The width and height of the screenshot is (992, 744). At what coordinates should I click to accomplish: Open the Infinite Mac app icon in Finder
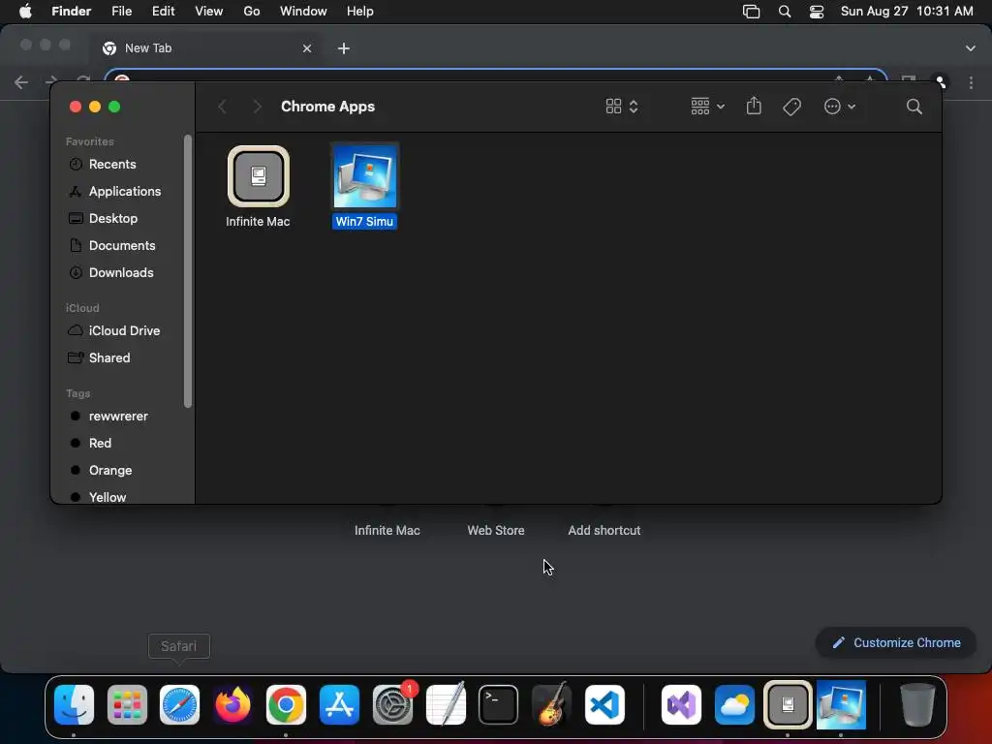click(x=258, y=176)
